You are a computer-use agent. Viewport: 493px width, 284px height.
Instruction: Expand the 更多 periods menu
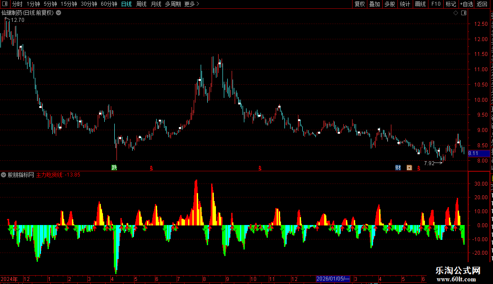pyautogui.click(x=192, y=4)
